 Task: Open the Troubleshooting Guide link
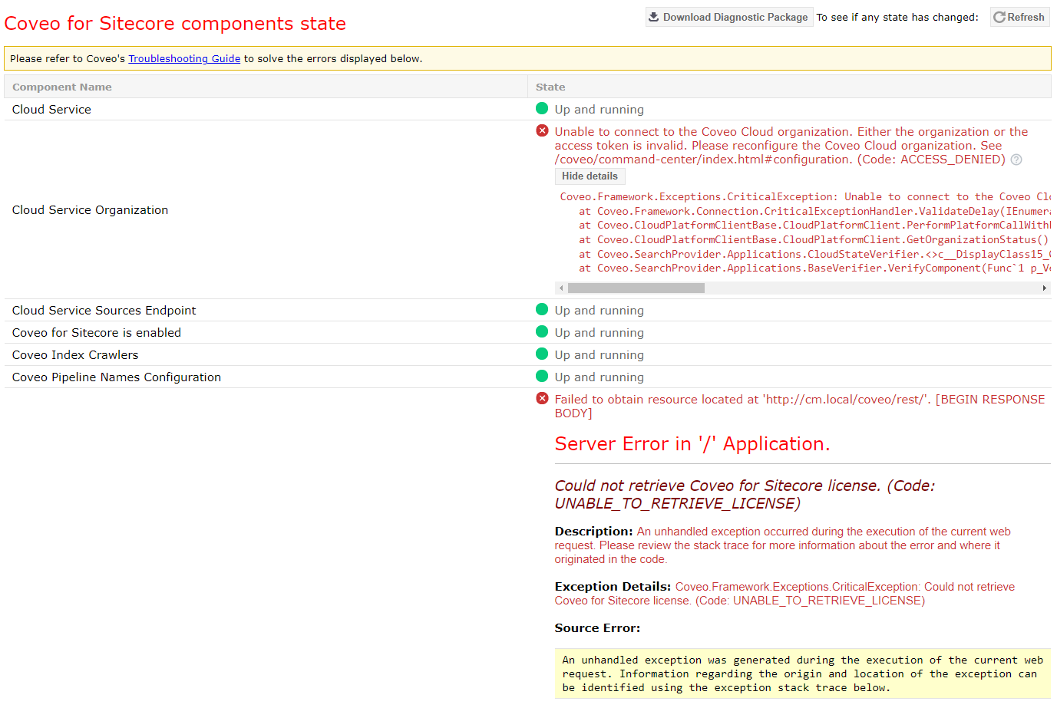pos(184,58)
